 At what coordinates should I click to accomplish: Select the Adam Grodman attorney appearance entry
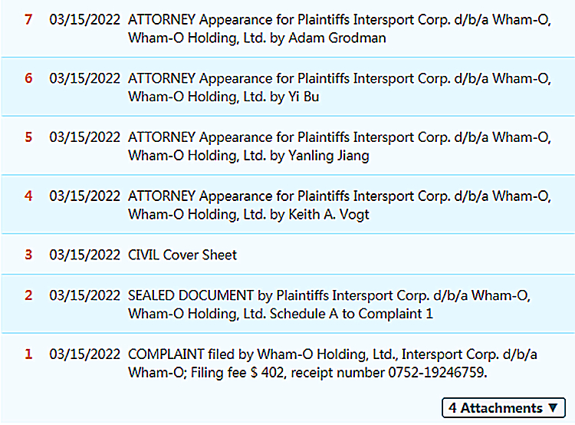[x=339, y=28]
